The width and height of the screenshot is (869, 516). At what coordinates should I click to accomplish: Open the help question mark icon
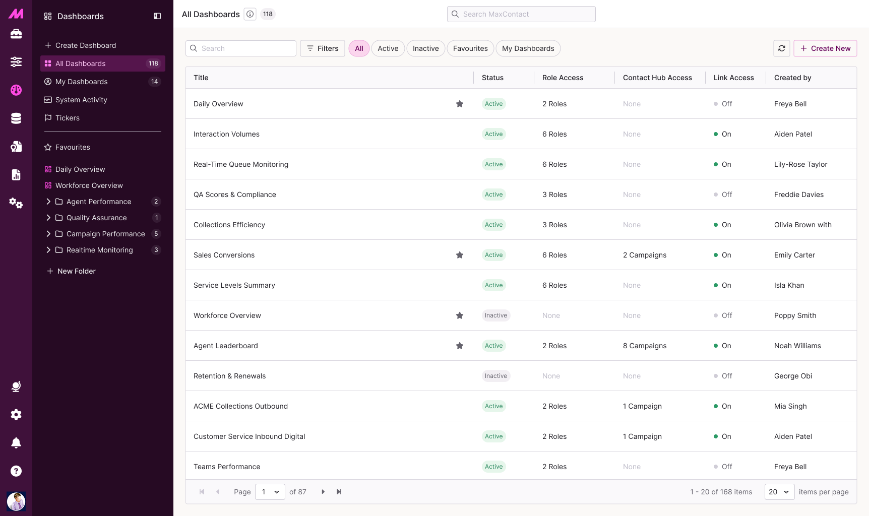point(16,471)
